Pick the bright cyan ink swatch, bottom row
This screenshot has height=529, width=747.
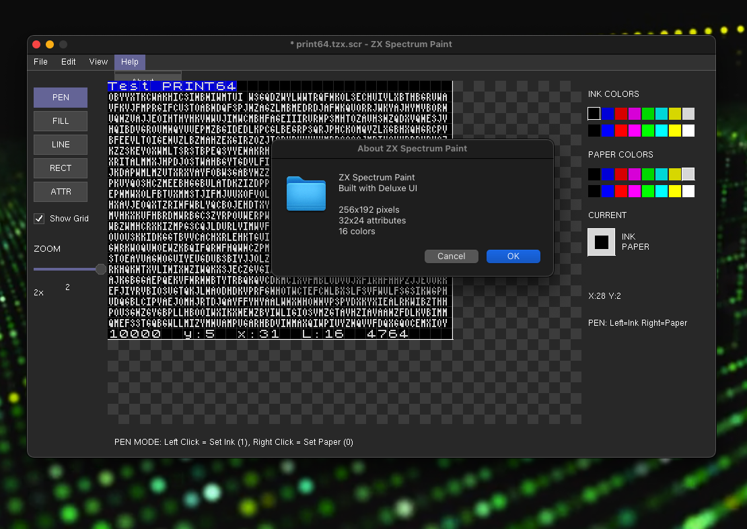tap(662, 131)
